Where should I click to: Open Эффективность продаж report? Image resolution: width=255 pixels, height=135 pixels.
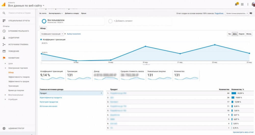(x=19, y=82)
